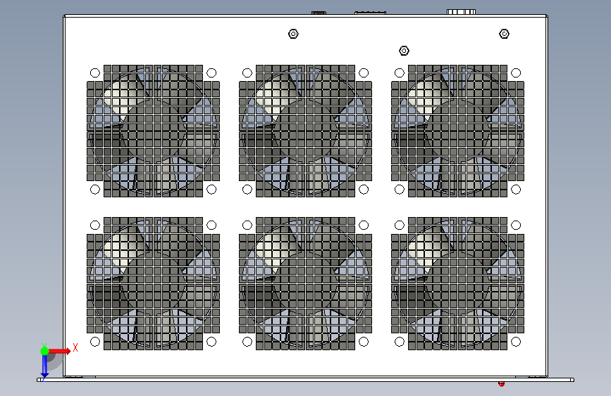The height and width of the screenshot is (396, 611).
Task: Click the red X axis label
Action: pos(75,347)
